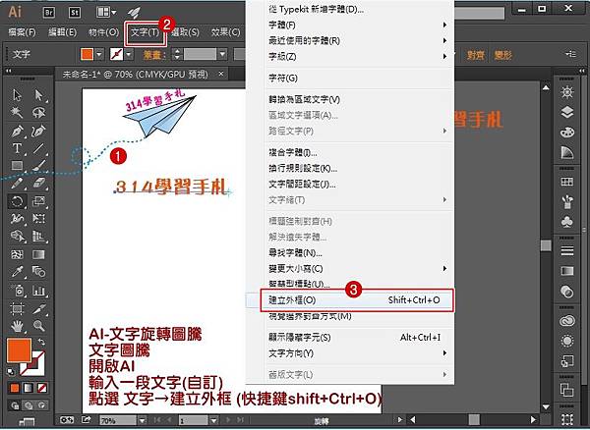Expand the 字體(F) submenu
Viewport: 590px width, 430px height.
(x=359, y=25)
